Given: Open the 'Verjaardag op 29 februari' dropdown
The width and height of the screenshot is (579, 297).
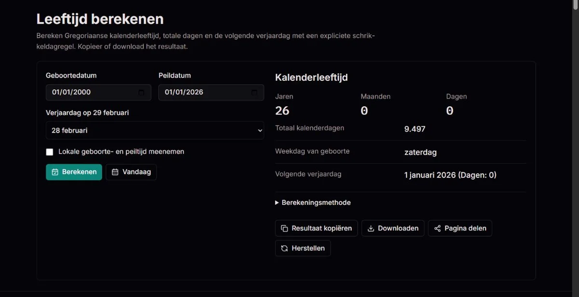Looking at the screenshot, I should [x=155, y=130].
